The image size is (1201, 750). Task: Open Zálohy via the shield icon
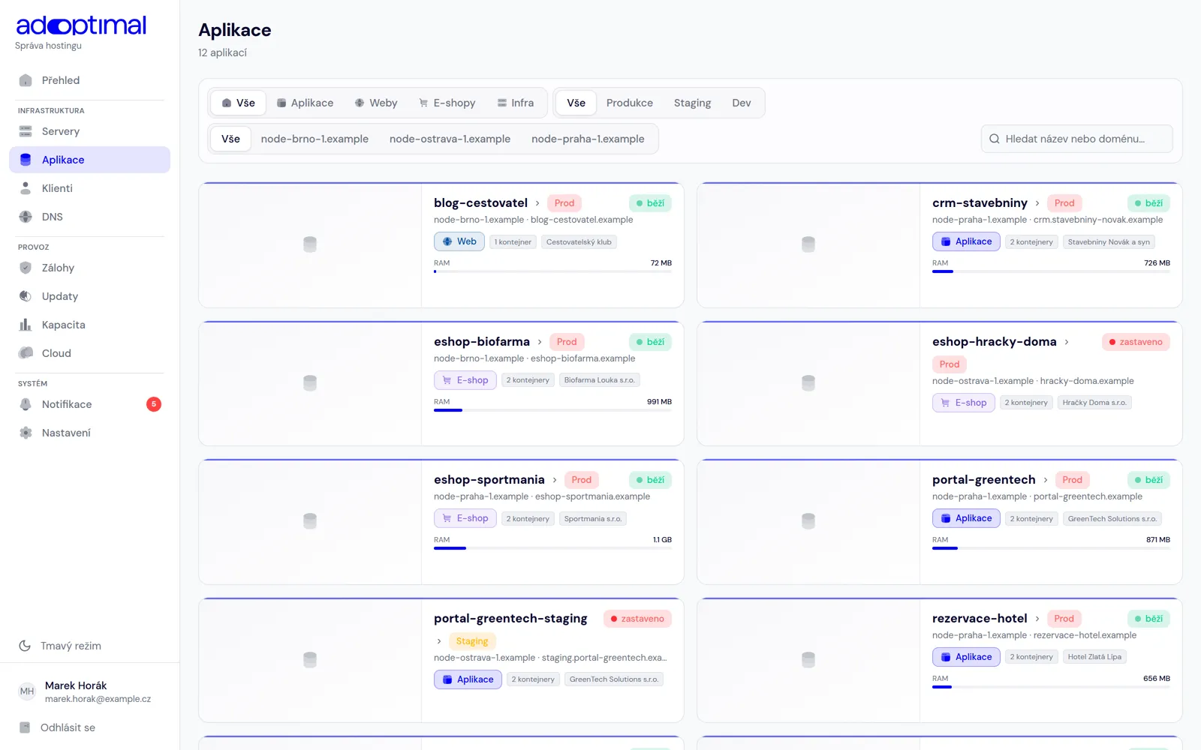click(26, 268)
